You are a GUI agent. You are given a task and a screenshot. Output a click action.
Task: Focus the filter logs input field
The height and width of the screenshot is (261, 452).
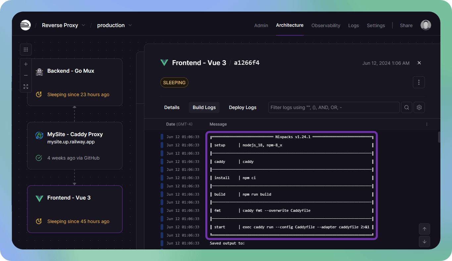pos(334,107)
